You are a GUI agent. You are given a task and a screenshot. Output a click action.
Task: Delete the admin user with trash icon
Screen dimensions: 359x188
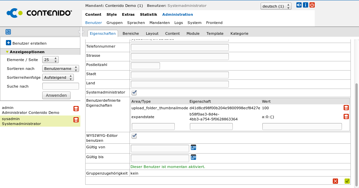tap(76, 109)
